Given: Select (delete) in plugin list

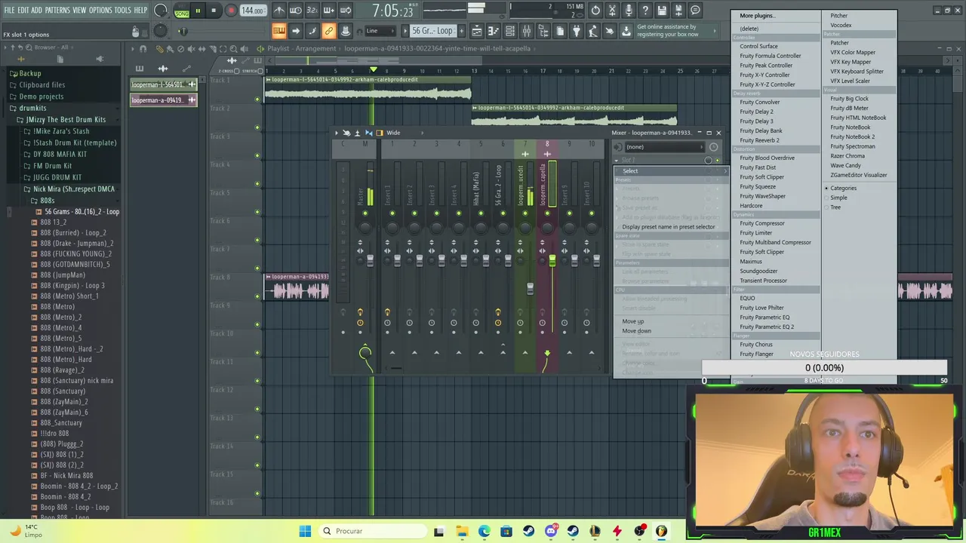Looking at the screenshot, I should (749, 29).
